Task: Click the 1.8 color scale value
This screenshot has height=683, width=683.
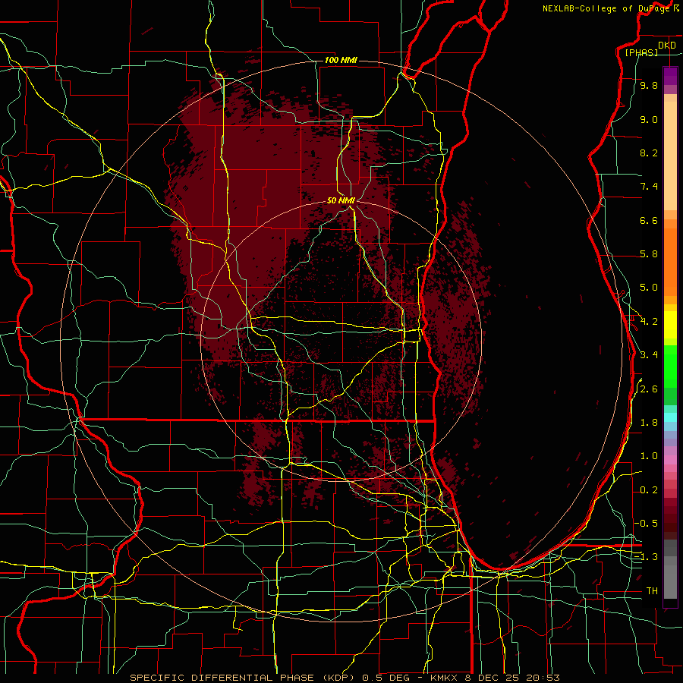Action: tap(649, 423)
